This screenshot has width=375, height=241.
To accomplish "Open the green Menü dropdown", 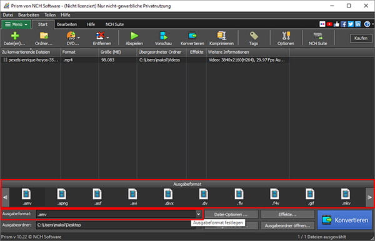I will point(16,24).
